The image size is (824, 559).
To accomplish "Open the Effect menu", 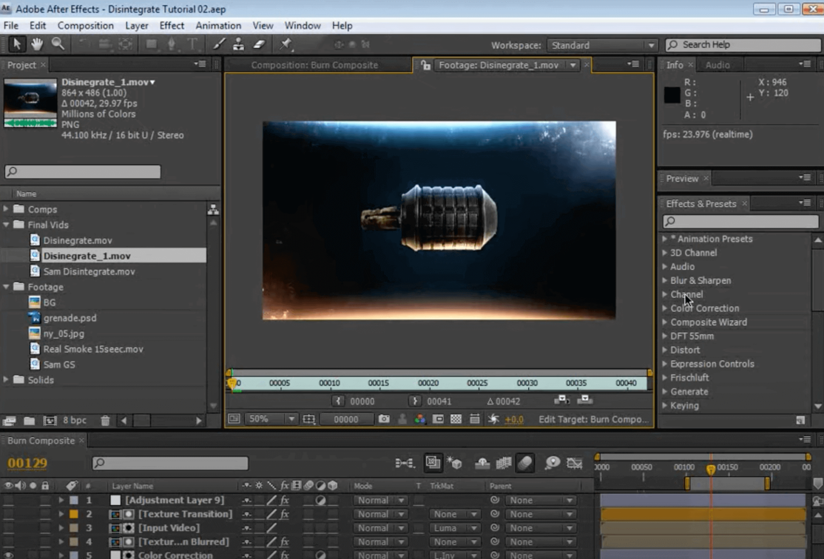I will click(171, 25).
